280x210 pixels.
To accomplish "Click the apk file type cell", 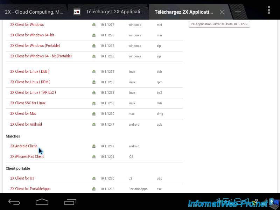I will tap(159, 125).
